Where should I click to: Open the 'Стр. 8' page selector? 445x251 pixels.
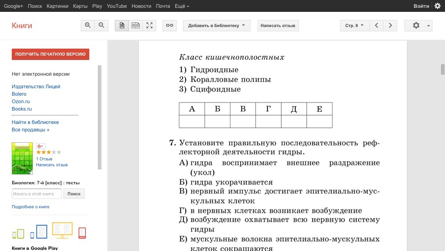click(355, 25)
